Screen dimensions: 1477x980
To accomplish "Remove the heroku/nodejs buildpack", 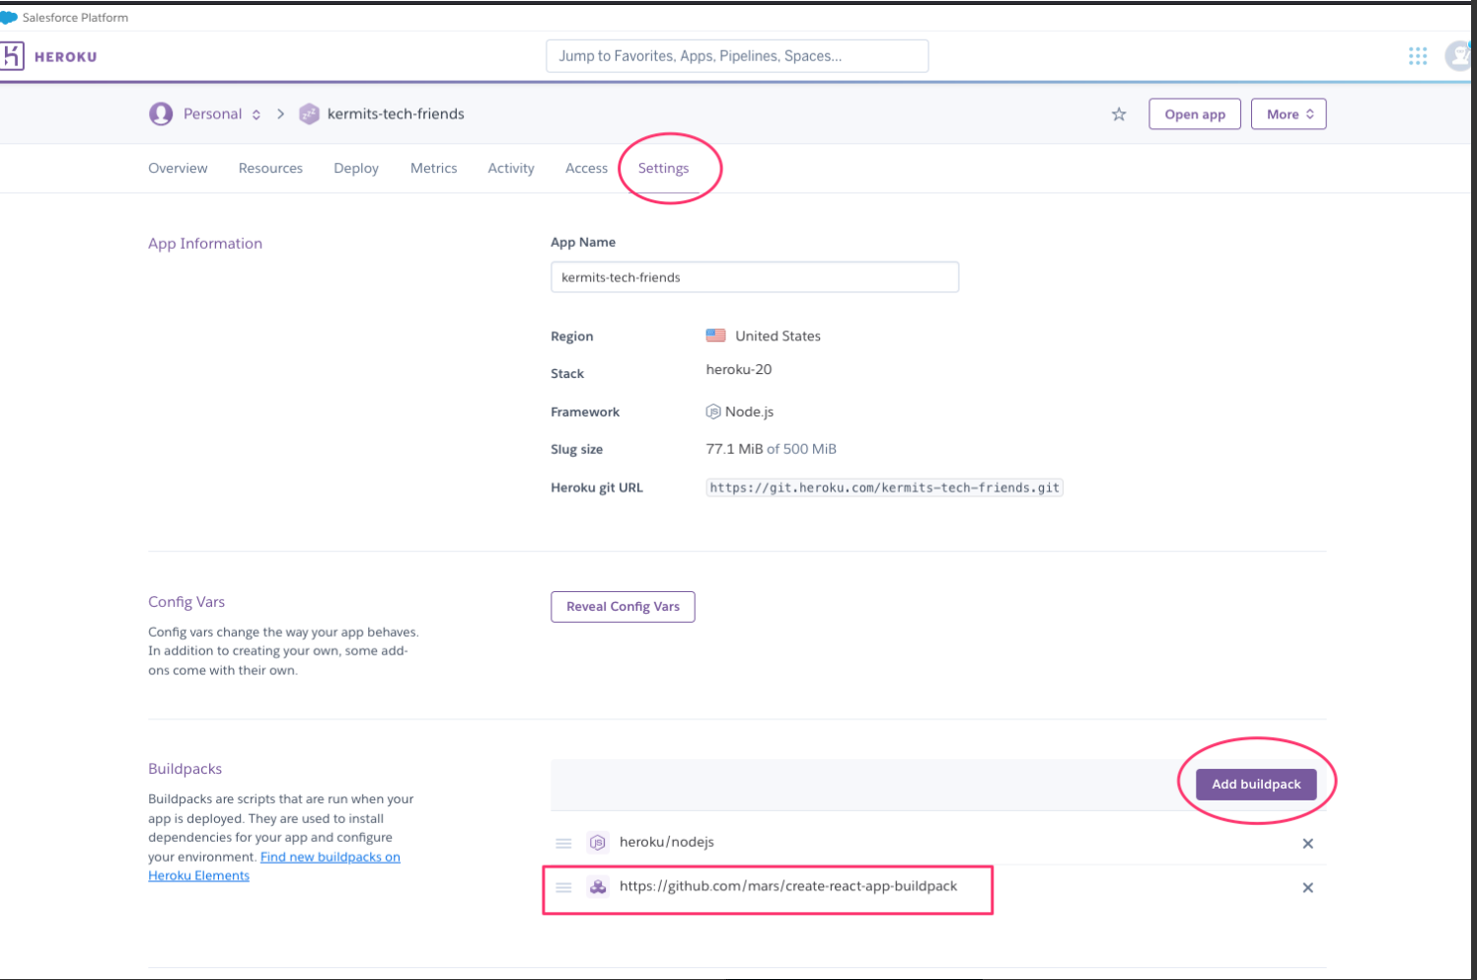I will point(1307,843).
